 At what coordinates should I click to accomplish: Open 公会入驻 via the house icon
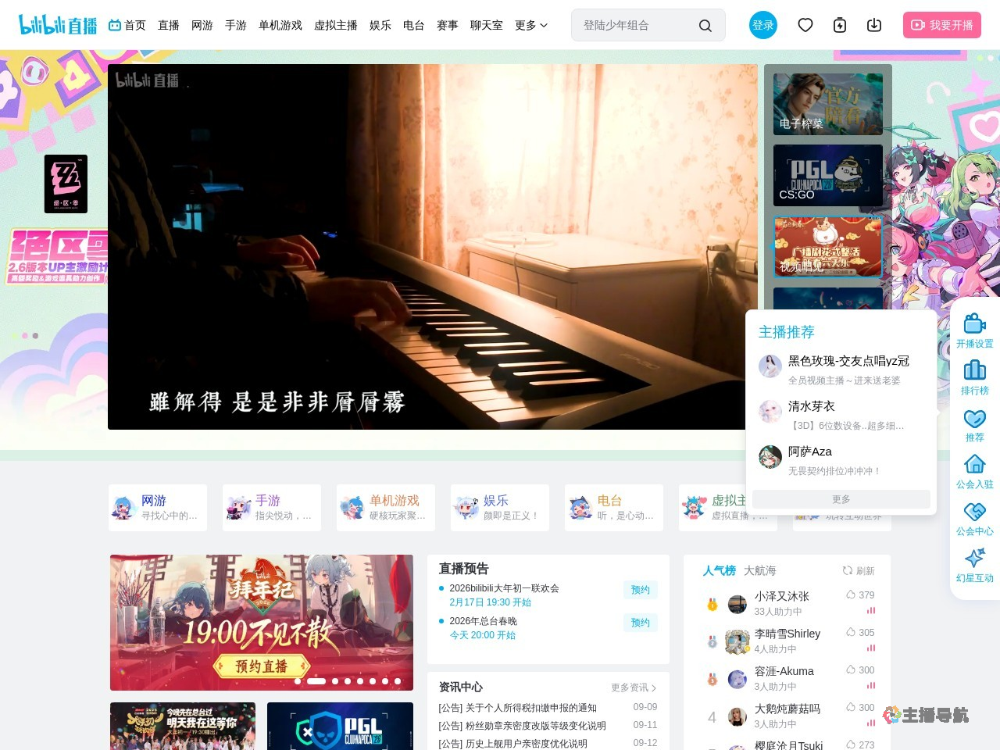[x=974, y=469]
